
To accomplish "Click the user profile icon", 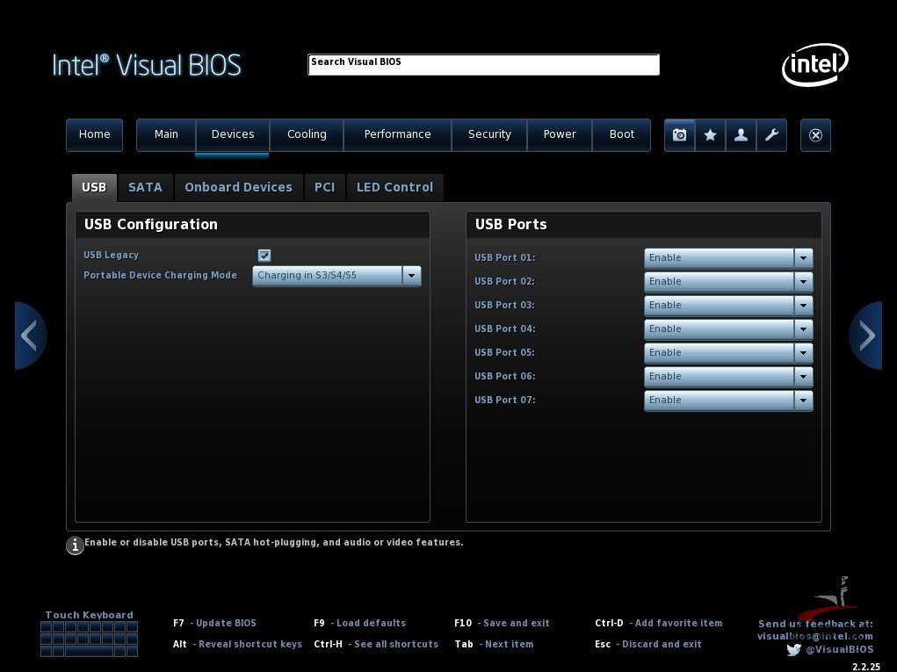I will coord(741,135).
